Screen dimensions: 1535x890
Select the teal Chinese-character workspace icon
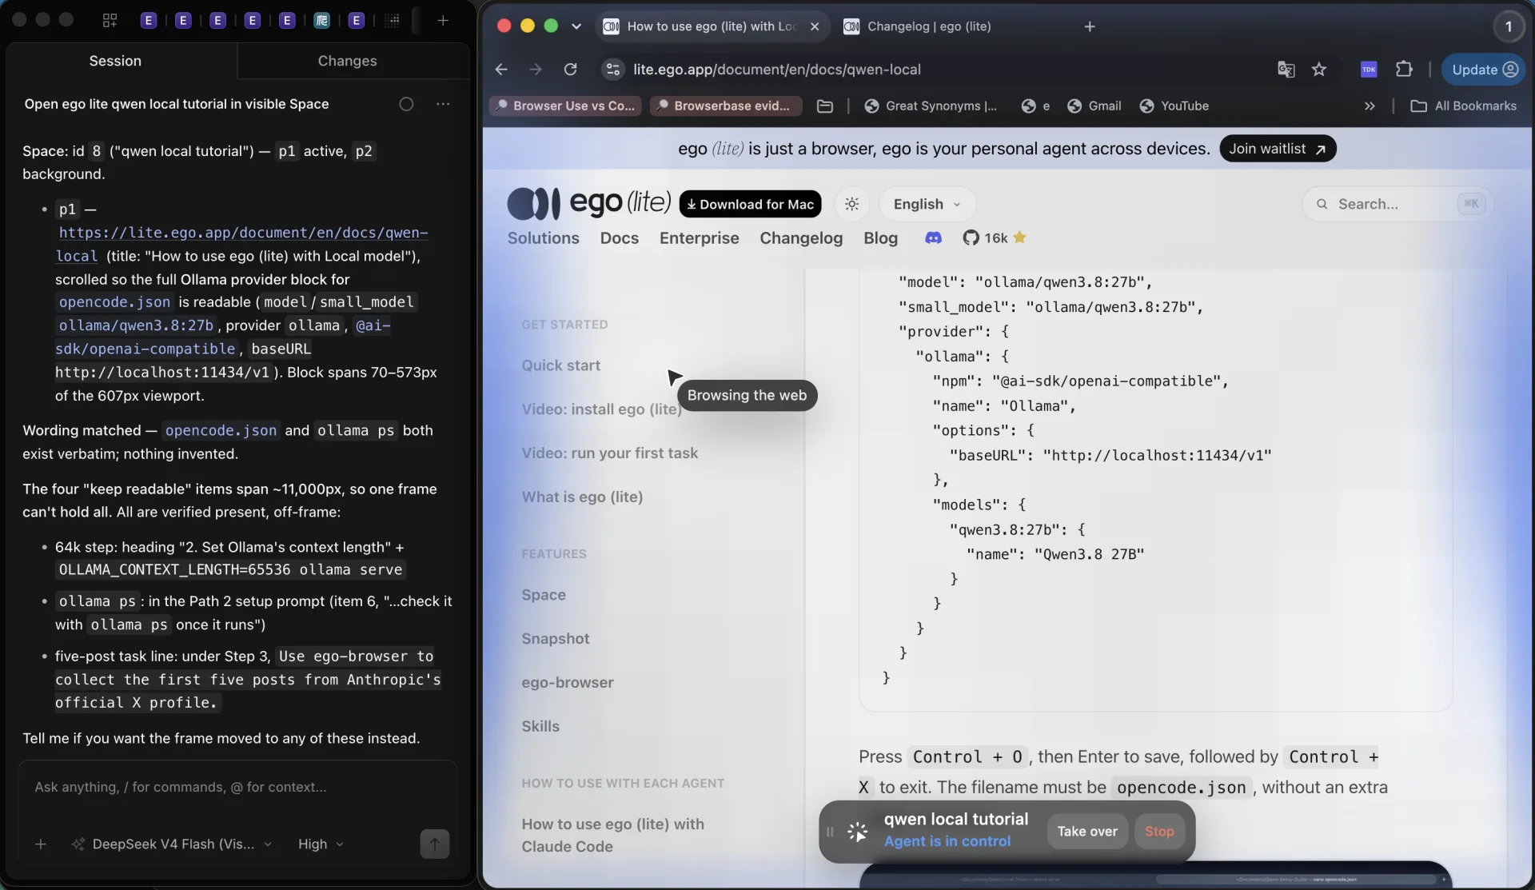coord(321,21)
